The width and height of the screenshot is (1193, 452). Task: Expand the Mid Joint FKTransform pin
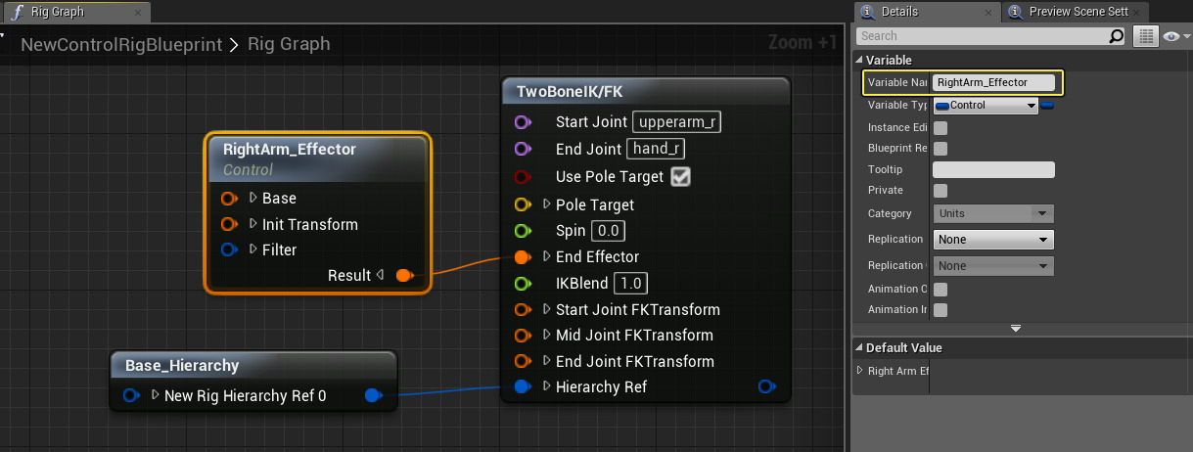546,335
